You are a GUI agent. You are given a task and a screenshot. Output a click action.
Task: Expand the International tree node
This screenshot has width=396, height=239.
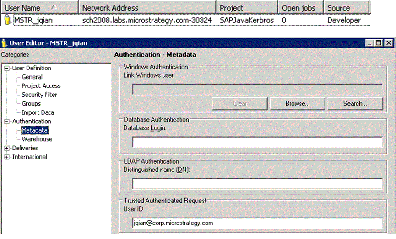7,157
